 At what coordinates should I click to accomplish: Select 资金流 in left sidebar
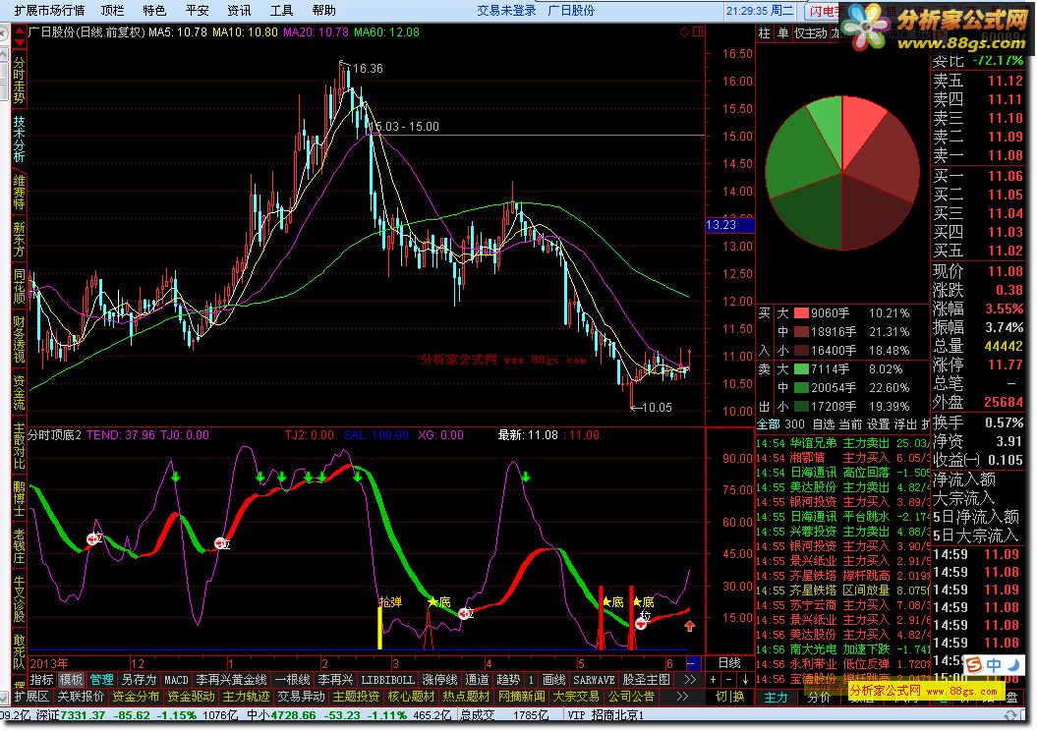click(19, 393)
